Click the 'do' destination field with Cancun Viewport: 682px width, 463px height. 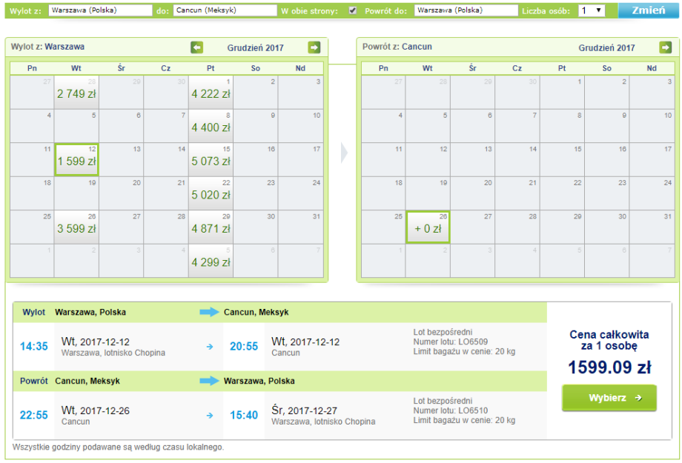(223, 10)
